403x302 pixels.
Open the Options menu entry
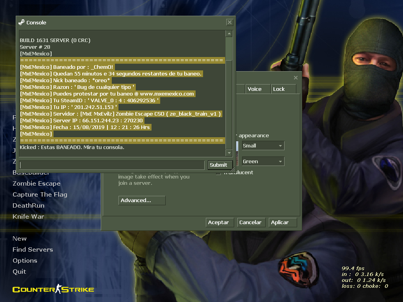tap(25, 260)
